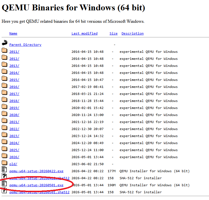The image size is (209, 200).
Task: Go to Parent Directory link
Action: [25, 45]
